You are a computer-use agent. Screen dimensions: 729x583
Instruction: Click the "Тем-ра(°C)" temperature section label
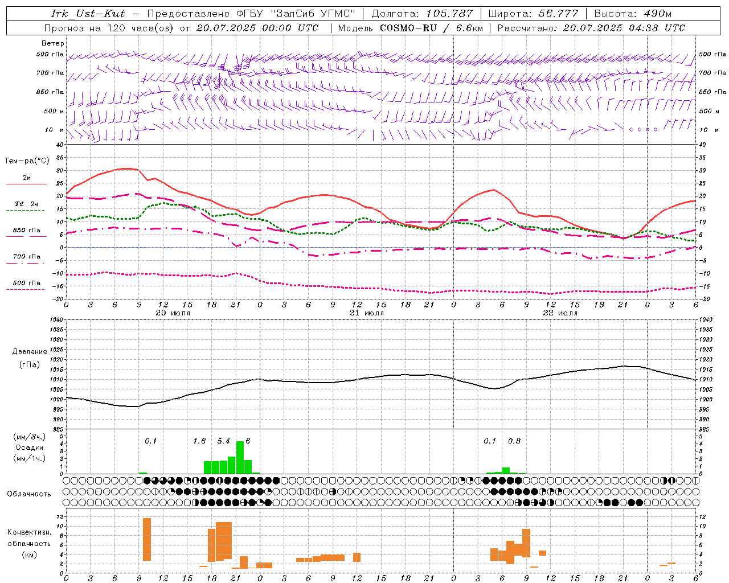27,161
